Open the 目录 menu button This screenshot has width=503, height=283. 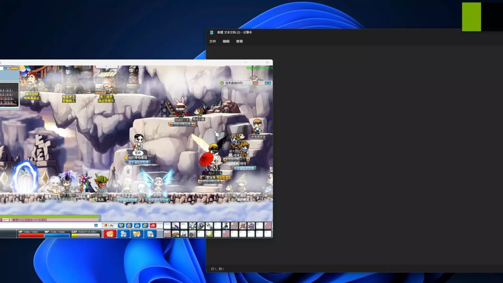click(x=137, y=234)
